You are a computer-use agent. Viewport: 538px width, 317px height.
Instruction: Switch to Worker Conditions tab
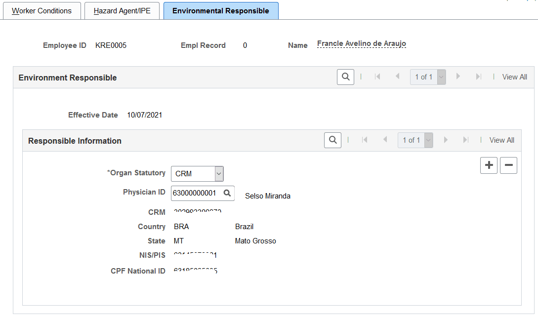[x=41, y=11]
